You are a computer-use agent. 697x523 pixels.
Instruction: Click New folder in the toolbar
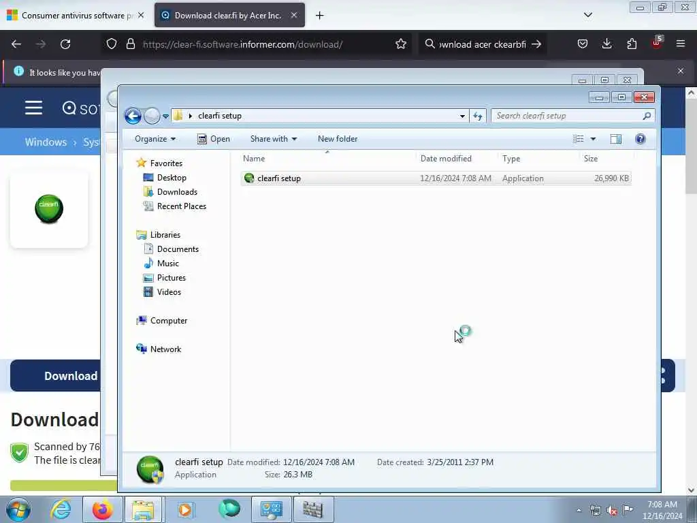[338, 139]
